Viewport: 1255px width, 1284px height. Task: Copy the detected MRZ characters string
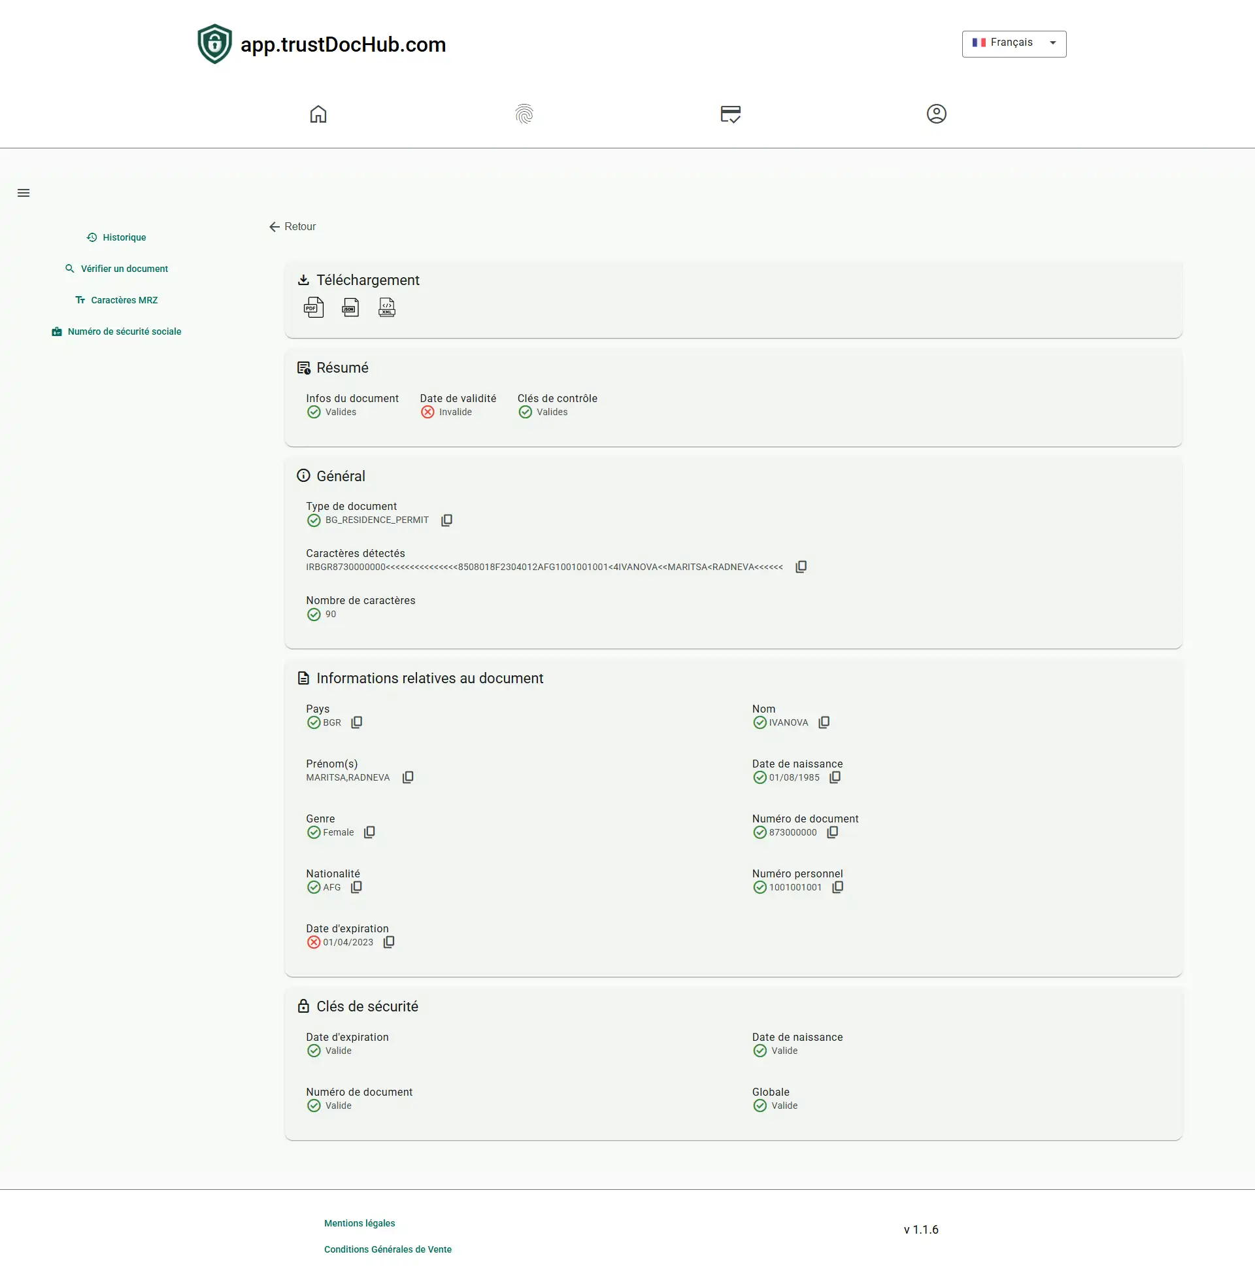coord(801,567)
